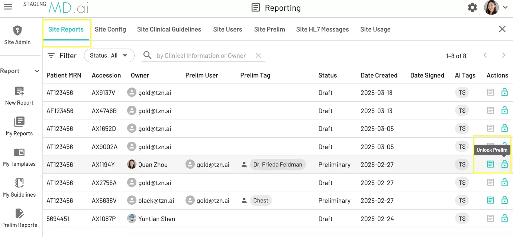
Task: Toggle lock icon for accession AX9137V
Action: [504, 92]
